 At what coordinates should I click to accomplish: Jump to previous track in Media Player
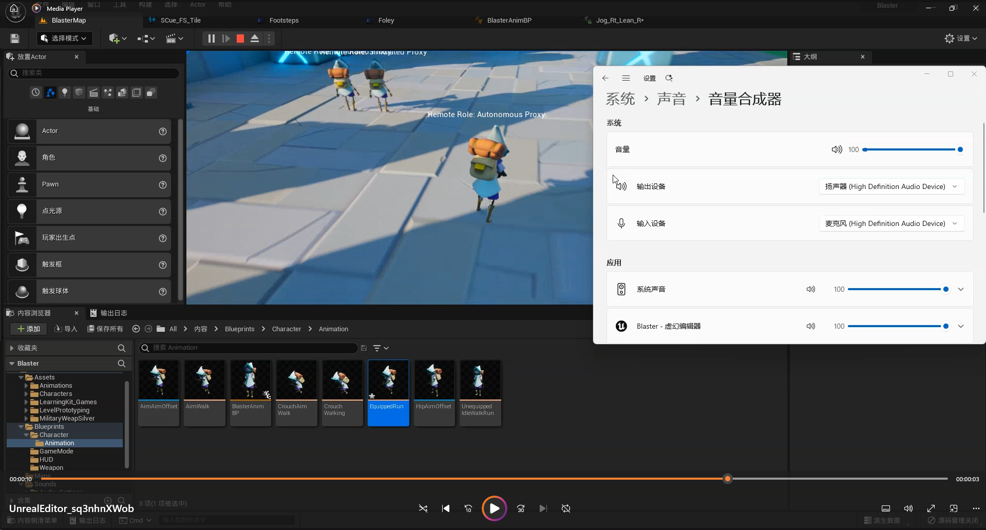click(x=446, y=508)
